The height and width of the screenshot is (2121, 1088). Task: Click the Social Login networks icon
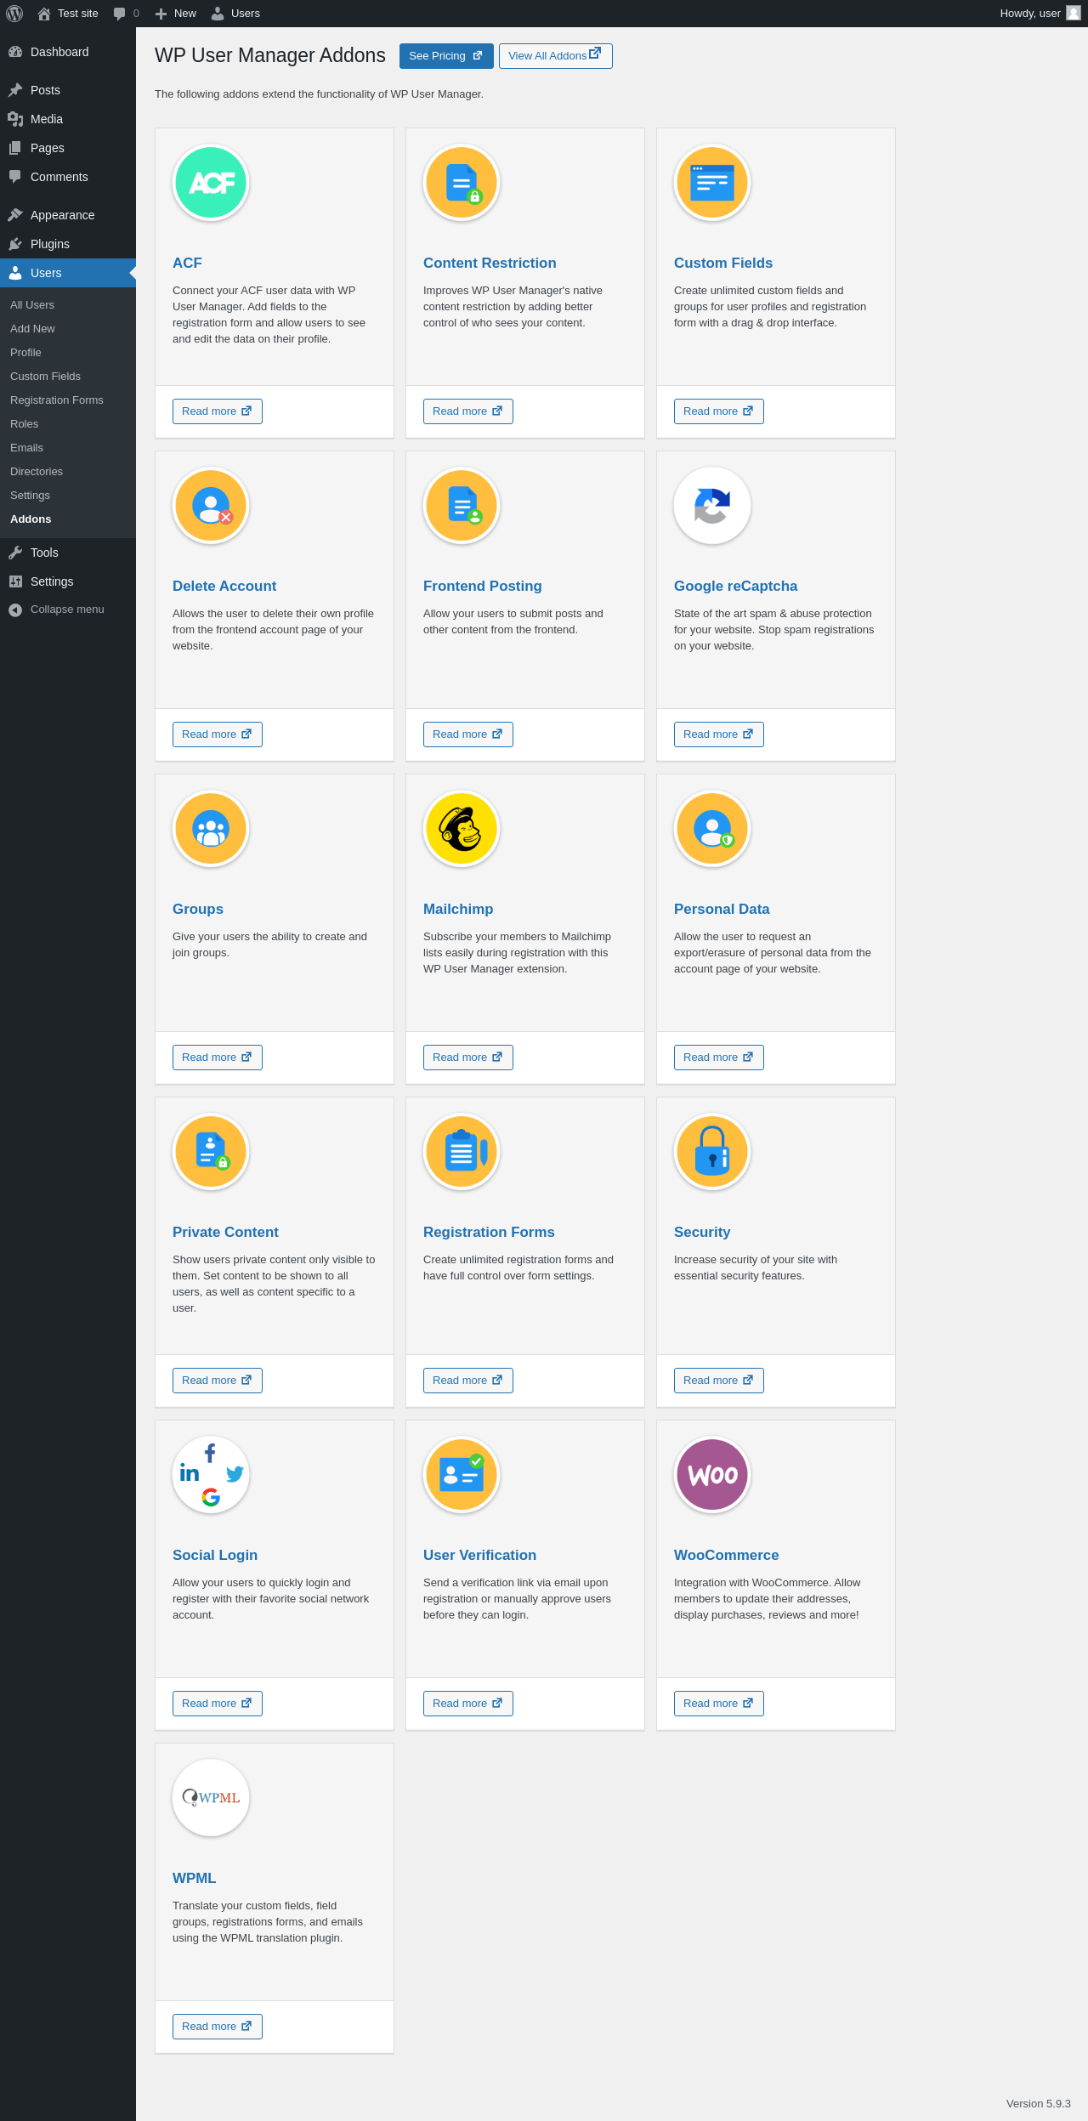[x=211, y=1475]
